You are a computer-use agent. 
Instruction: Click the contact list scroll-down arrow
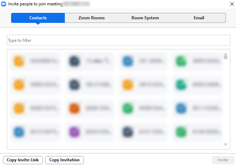click(x=226, y=145)
